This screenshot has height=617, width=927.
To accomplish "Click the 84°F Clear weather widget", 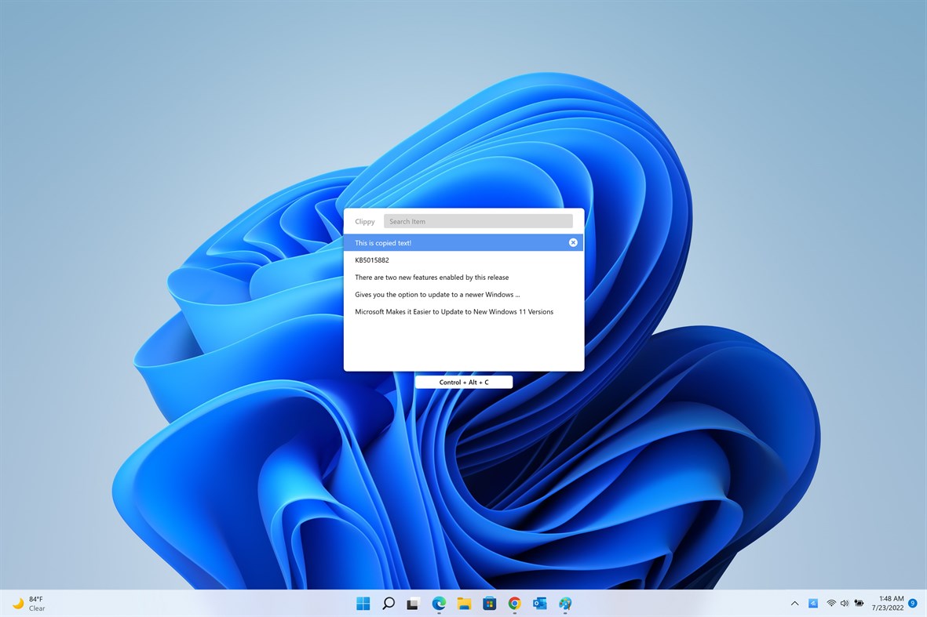I will [31, 602].
